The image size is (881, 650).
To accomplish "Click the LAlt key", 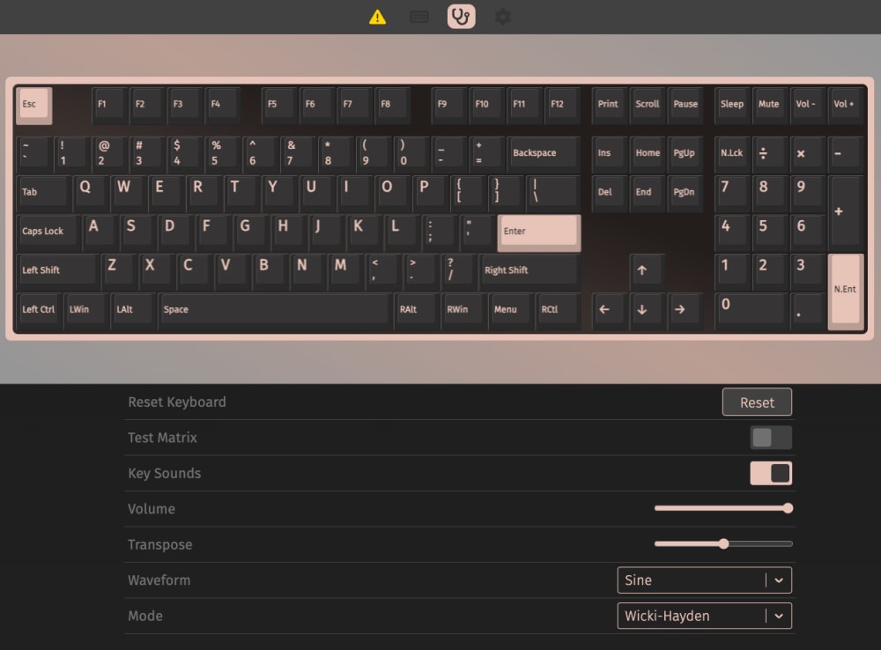I will [x=133, y=311].
